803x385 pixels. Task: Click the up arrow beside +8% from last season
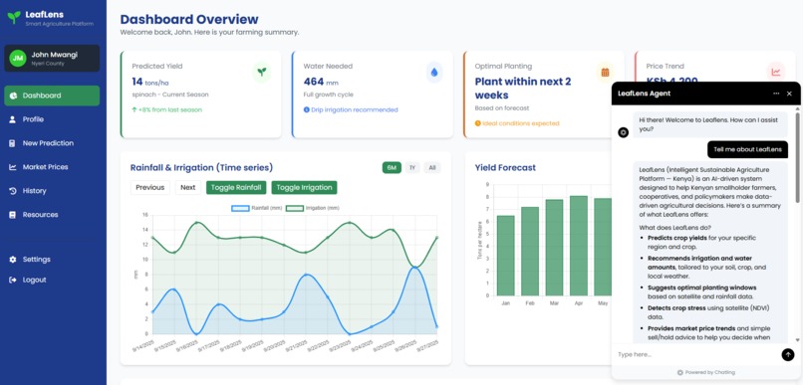[134, 109]
